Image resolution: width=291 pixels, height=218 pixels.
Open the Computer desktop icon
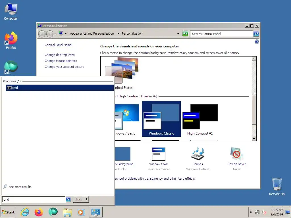click(11, 12)
